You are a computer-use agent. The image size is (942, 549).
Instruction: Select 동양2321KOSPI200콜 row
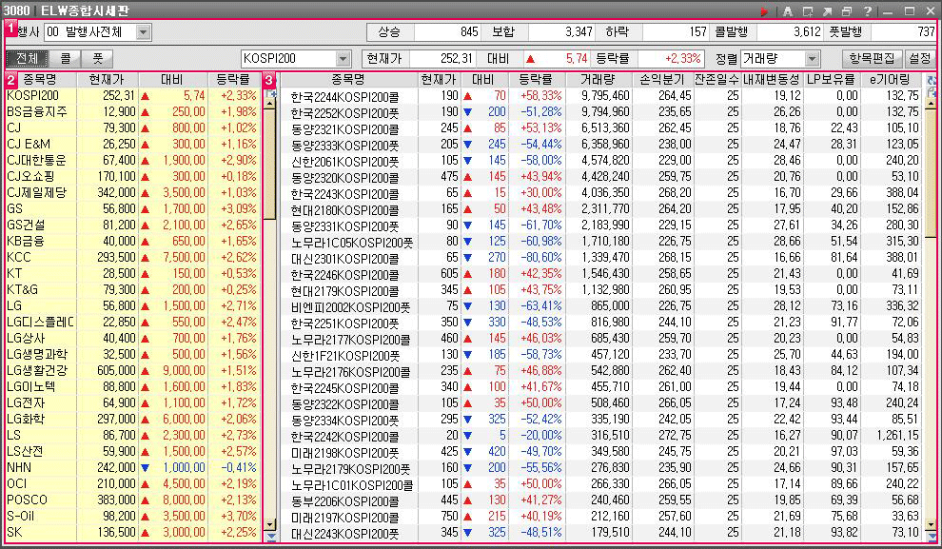(600, 127)
